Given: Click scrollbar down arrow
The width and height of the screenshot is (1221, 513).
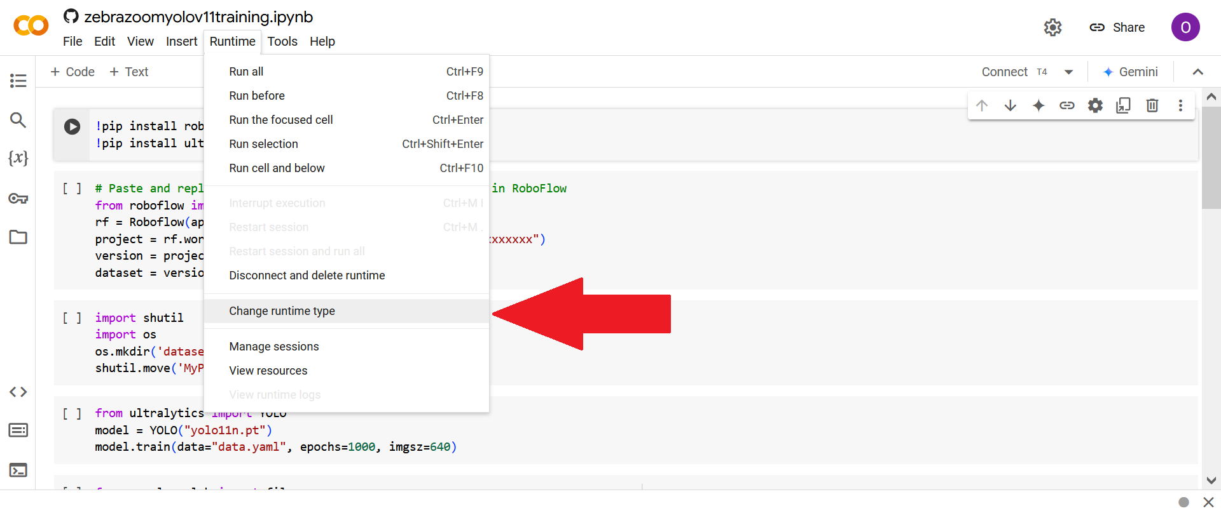Looking at the screenshot, I should tap(1211, 481).
